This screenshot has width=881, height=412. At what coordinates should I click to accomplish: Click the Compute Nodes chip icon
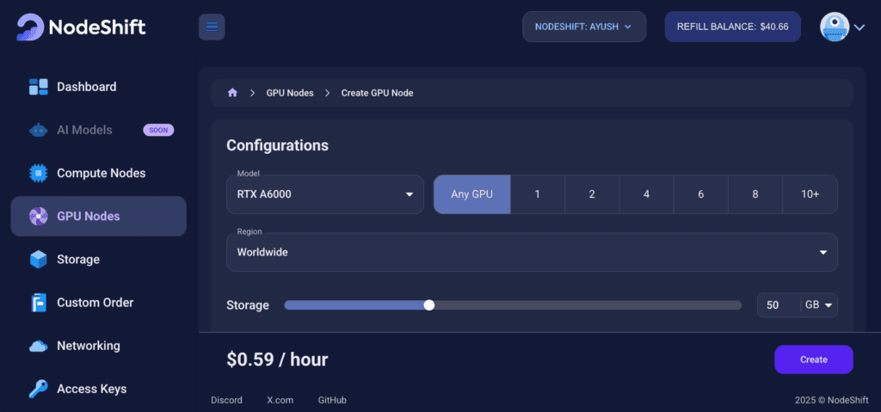[38, 173]
